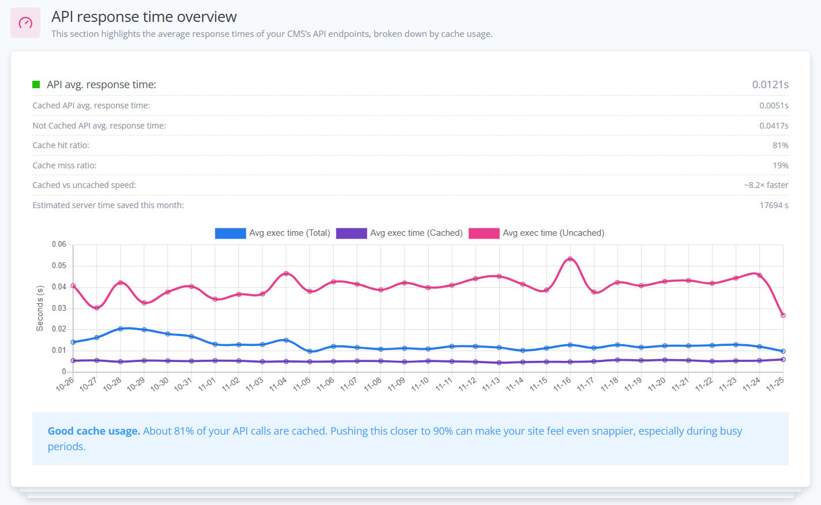Click the 81% cache hit value
This screenshot has height=505, width=821.
781,145
